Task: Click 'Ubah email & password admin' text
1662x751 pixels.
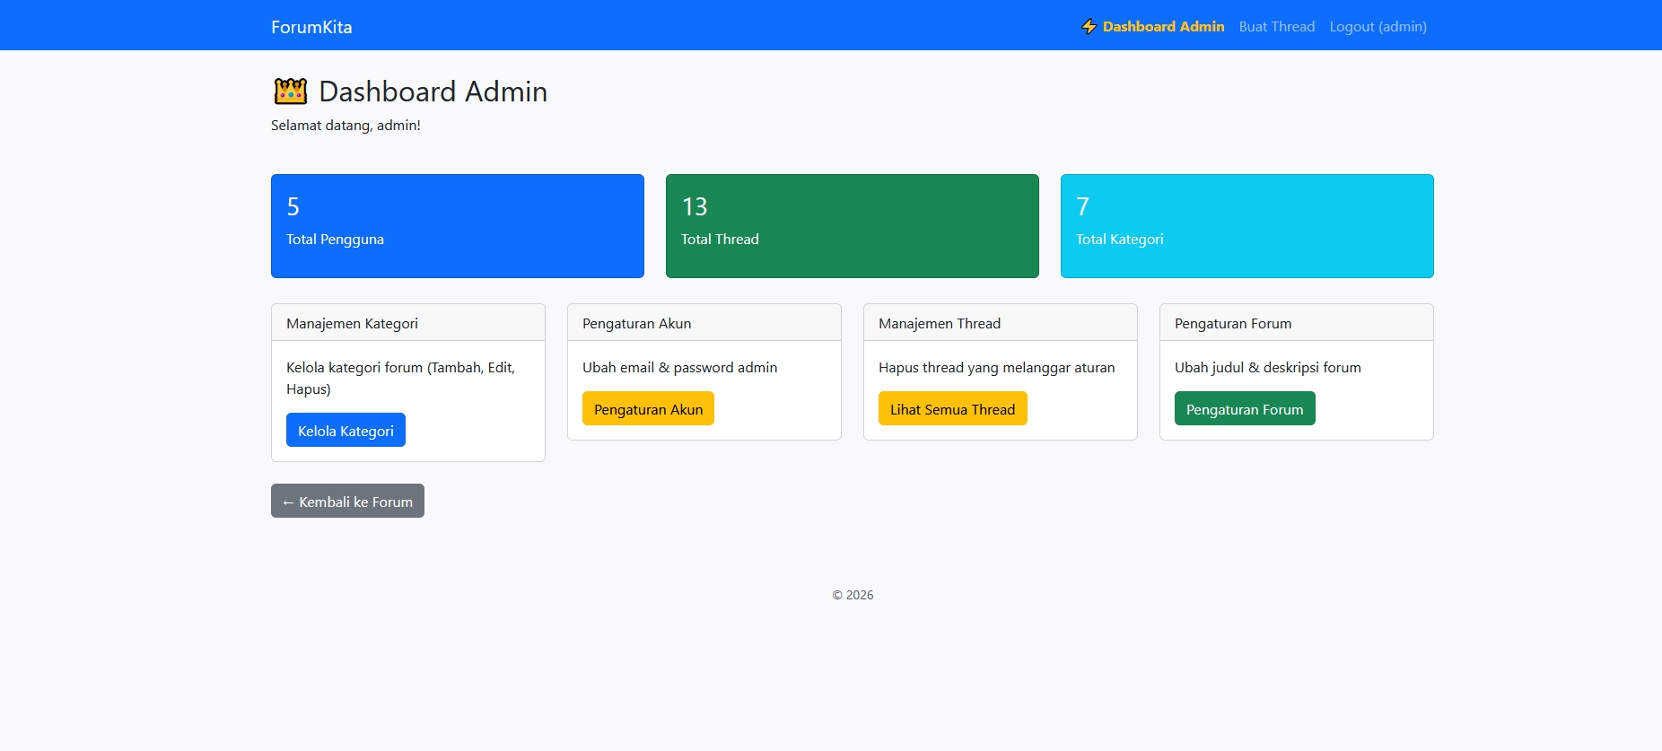Action: point(679,368)
